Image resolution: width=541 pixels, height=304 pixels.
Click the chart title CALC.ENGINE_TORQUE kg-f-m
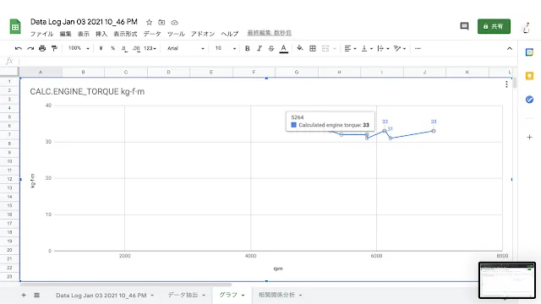point(87,92)
